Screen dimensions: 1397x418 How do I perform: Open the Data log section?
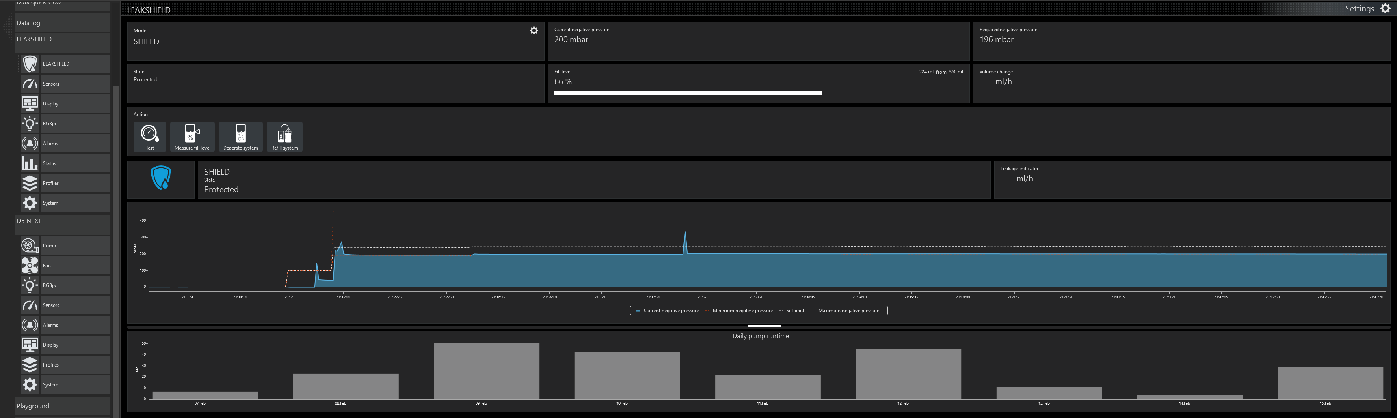point(62,23)
